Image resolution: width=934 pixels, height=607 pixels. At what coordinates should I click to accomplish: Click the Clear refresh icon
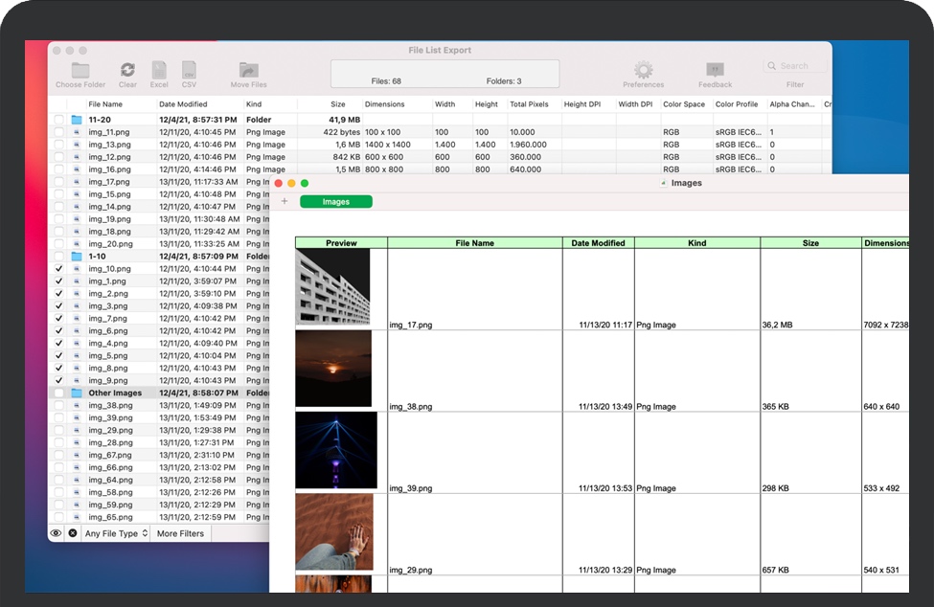point(127,71)
